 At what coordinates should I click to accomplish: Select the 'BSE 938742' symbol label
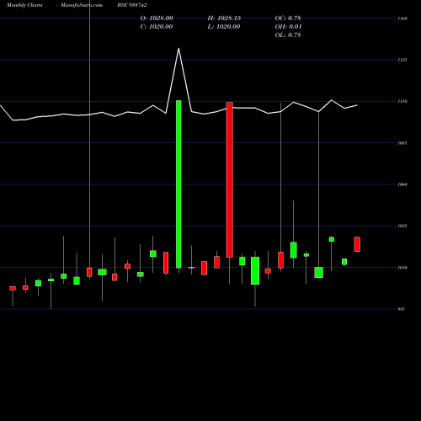coord(132,5)
